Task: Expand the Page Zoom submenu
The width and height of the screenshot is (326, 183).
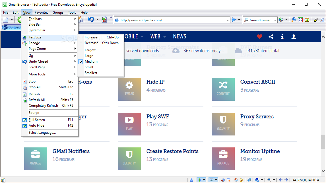Action: [x=50, y=49]
